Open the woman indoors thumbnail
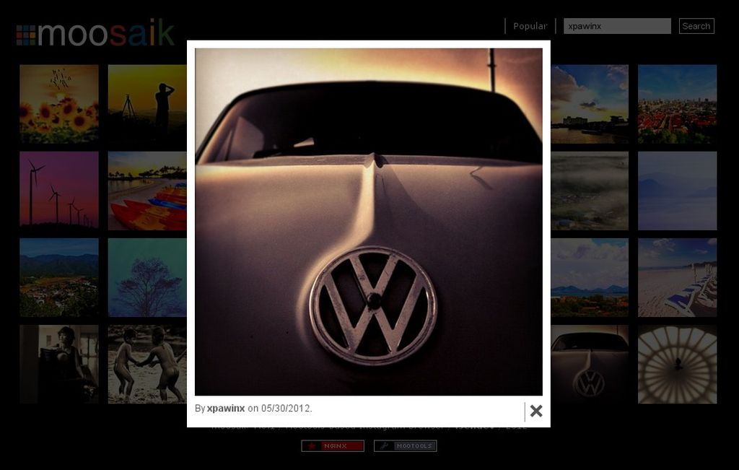 pyautogui.click(x=59, y=365)
